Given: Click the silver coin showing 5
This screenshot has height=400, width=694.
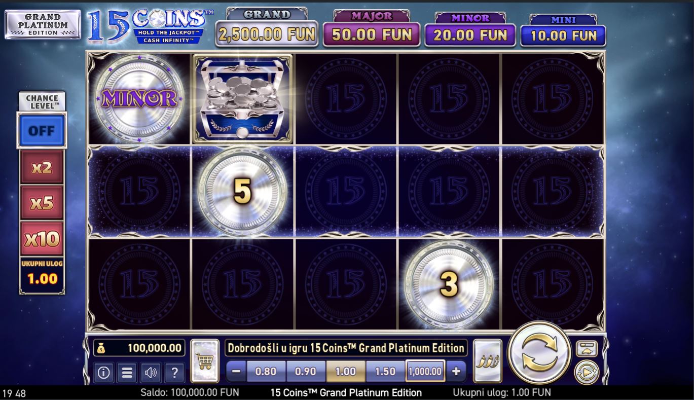Looking at the screenshot, I should point(242,191).
